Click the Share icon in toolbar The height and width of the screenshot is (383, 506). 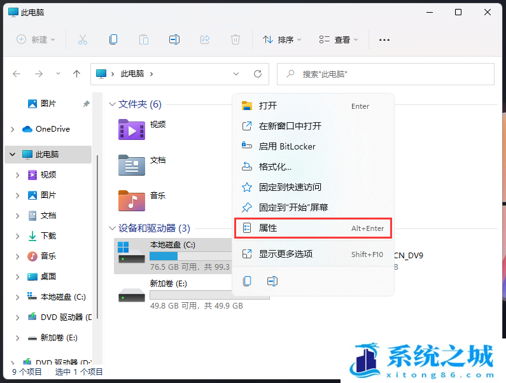[x=205, y=39]
